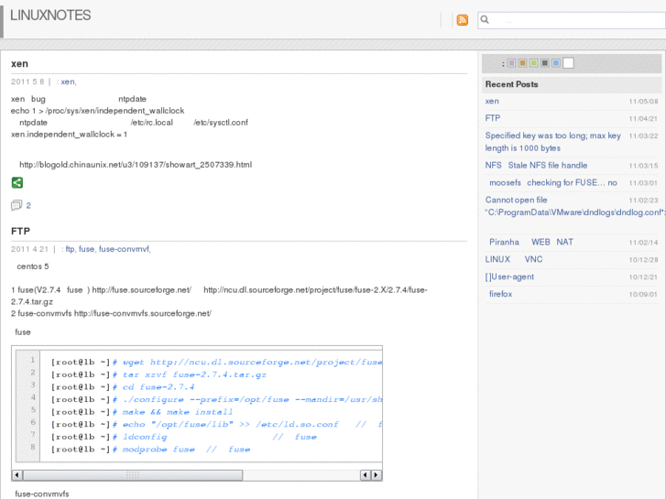The width and height of the screenshot is (666, 499).
Task: Click code line 'make && make install'
Action: pos(177,412)
